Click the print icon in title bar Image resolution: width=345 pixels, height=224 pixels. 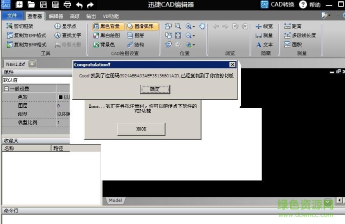67,5
